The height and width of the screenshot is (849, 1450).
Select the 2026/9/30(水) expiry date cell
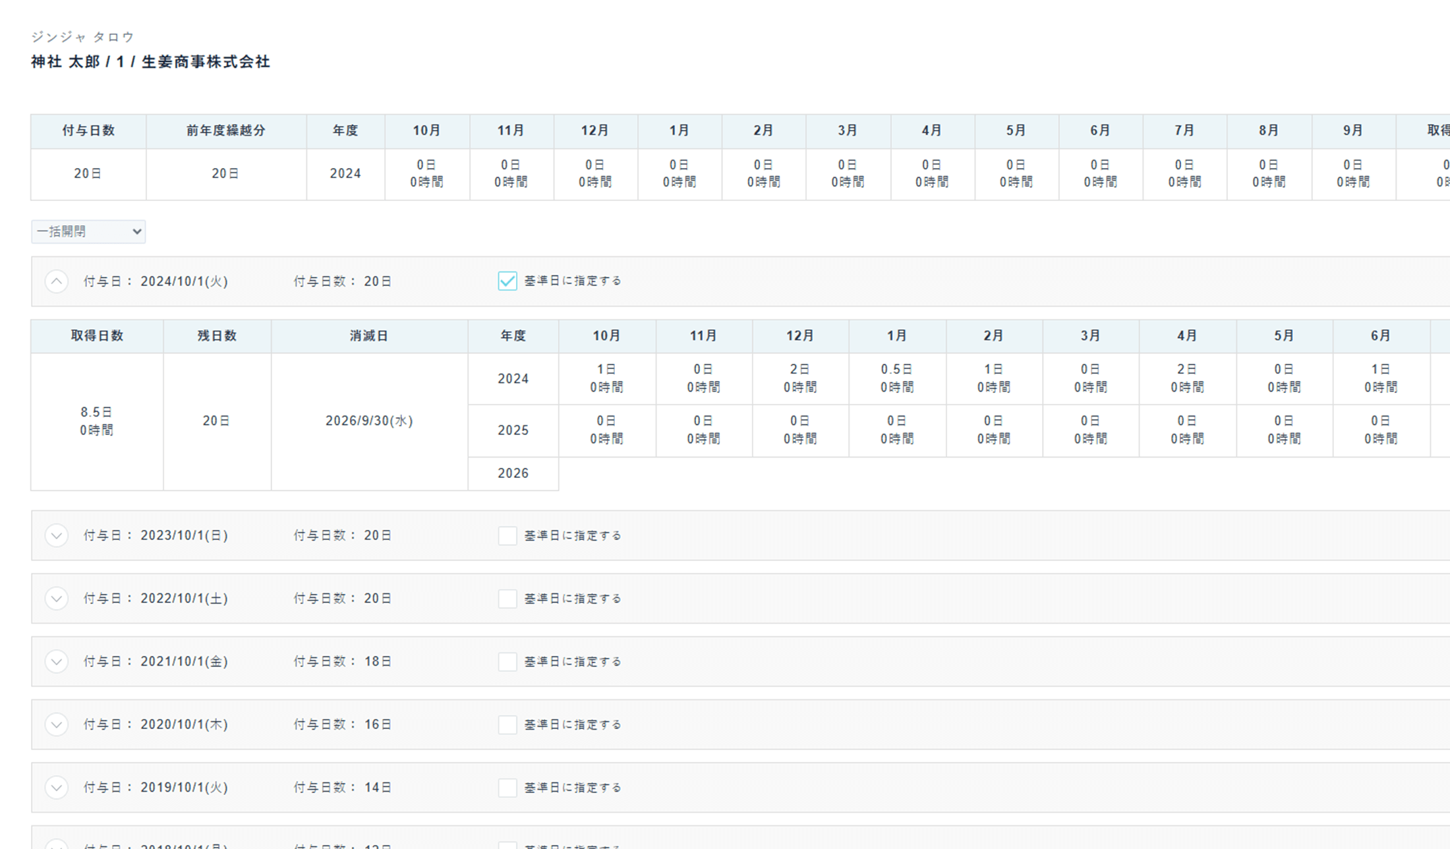coord(369,421)
